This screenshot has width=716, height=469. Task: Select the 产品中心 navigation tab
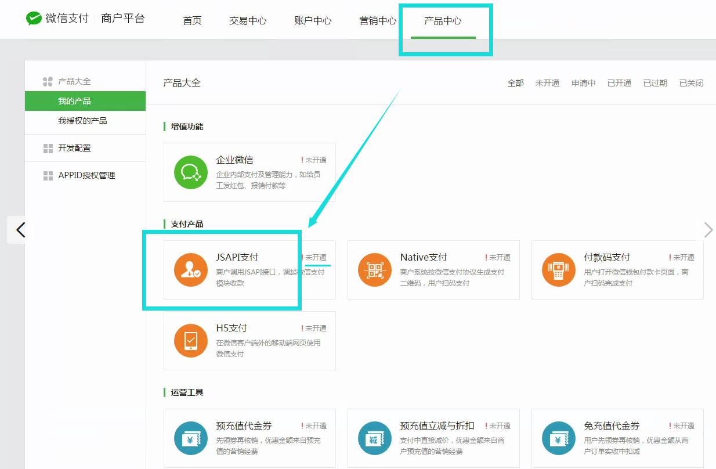[x=443, y=21]
